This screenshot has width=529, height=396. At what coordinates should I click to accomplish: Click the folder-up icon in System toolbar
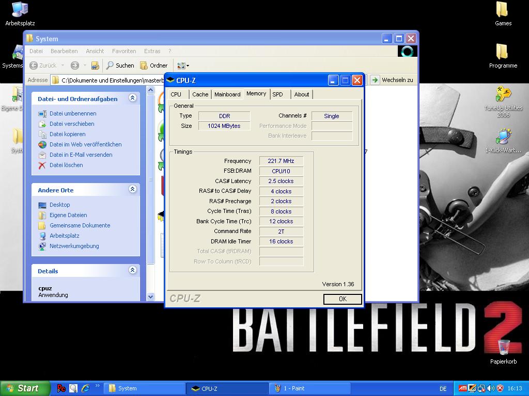click(x=95, y=65)
